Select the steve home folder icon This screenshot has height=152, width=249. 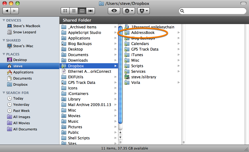pyautogui.click(x=10, y=66)
